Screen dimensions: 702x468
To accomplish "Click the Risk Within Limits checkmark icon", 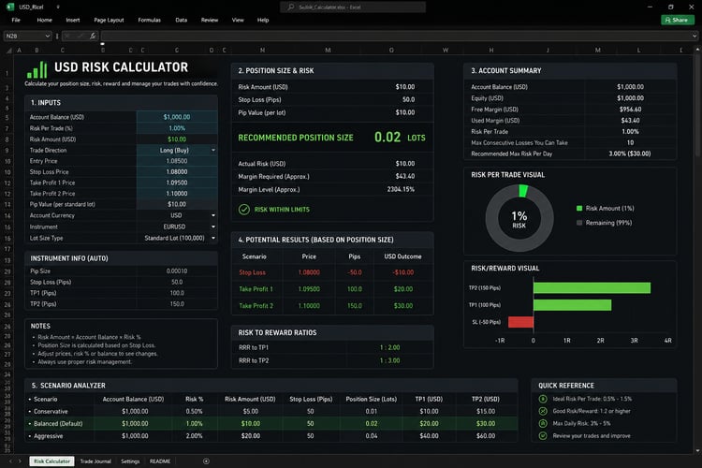I will (244, 209).
